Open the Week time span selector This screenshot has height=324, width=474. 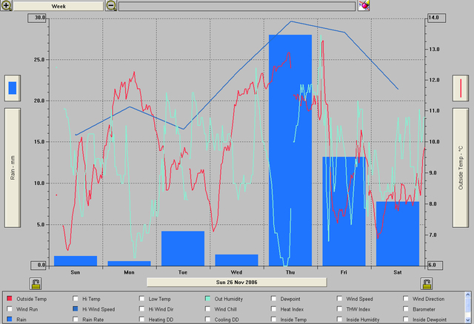58,6
